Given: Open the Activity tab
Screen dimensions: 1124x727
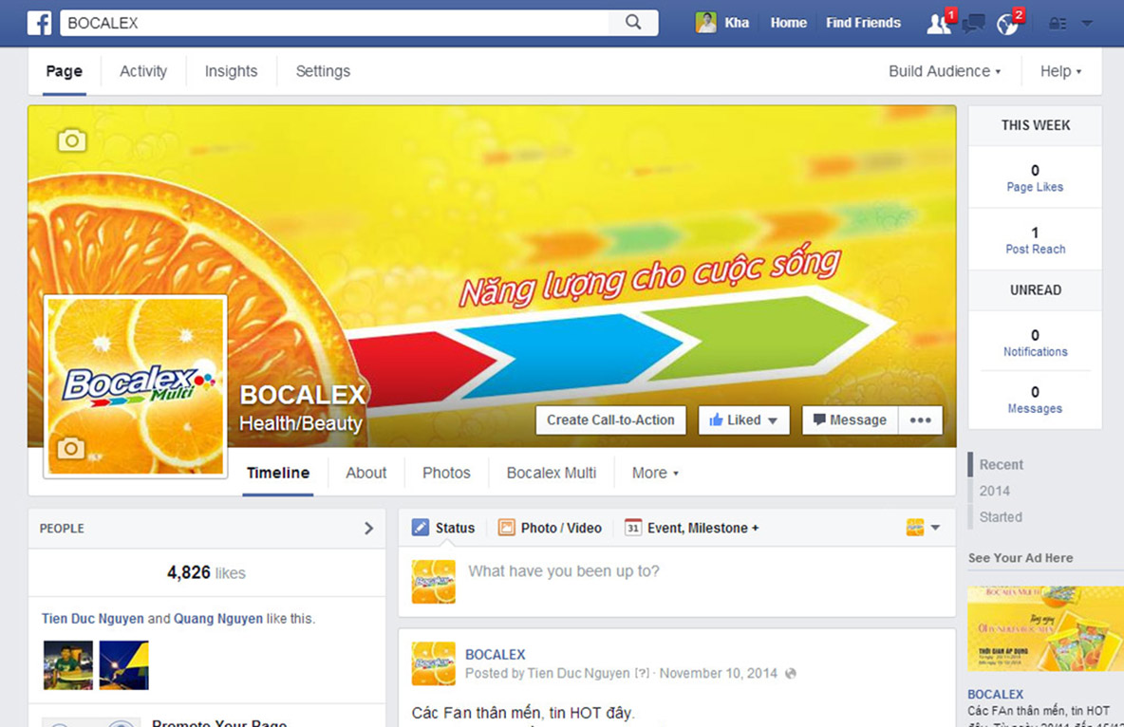Looking at the screenshot, I should tap(143, 71).
